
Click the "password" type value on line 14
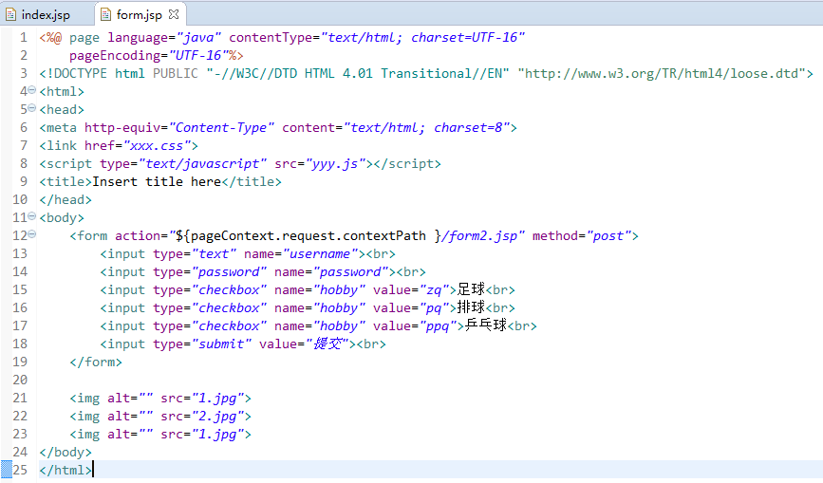coord(229,271)
